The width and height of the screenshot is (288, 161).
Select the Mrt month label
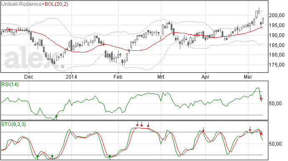tap(161, 77)
